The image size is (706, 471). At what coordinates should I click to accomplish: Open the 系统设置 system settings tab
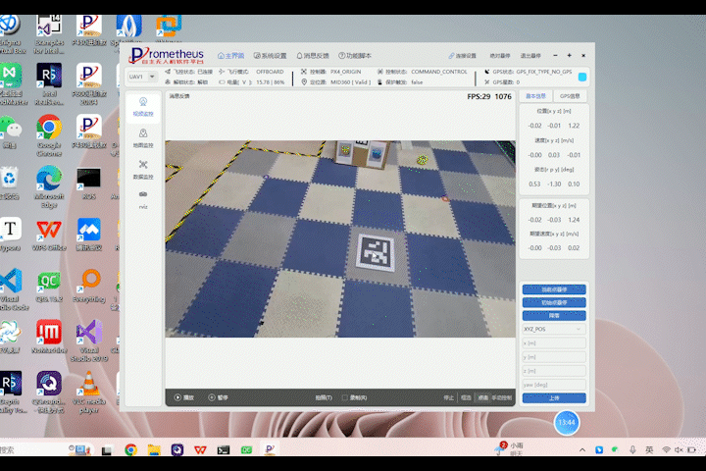pyautogui.click(x=271, y=55)
